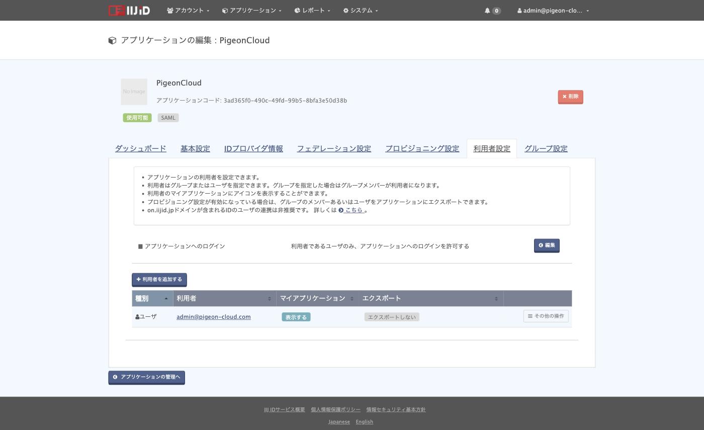The image size is (704, 430).
Task: Sort table by エクスポート column
Action: coord(431,298)
